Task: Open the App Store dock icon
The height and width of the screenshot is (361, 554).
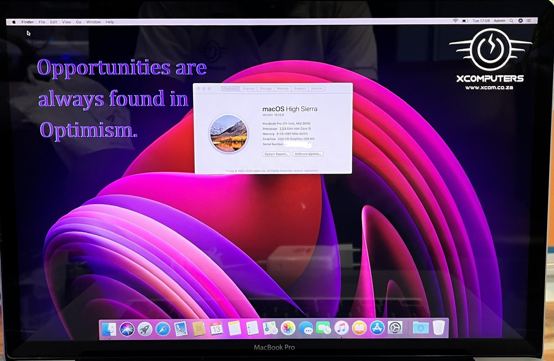Action: (x=377, y=328)
